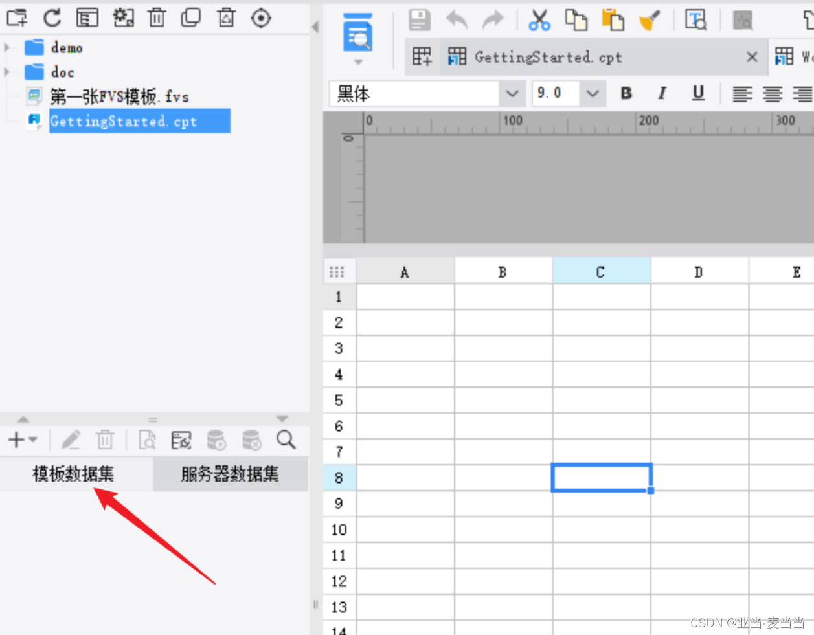Select column A header
814x635 pixels.
[405, 272]
